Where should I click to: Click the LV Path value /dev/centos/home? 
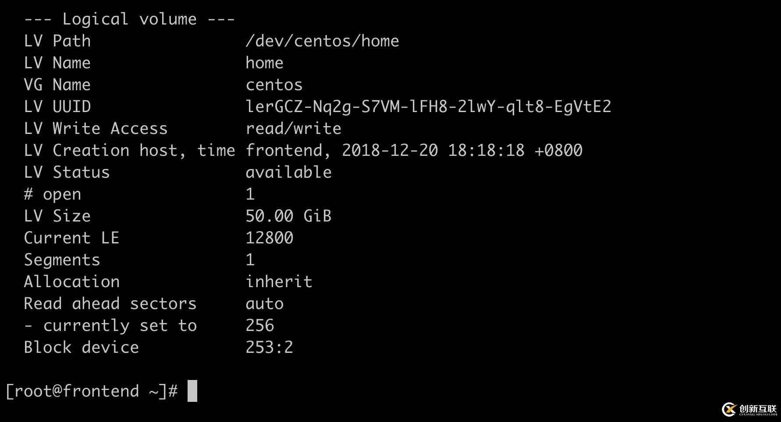(322, 41)
